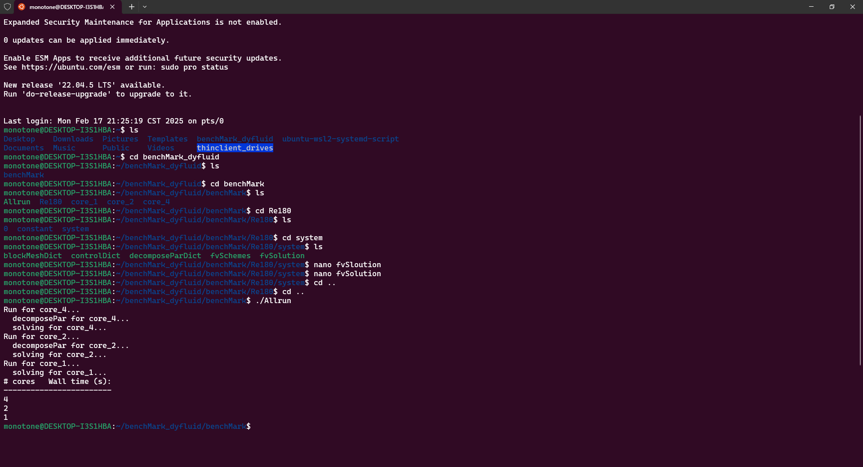The height and width of the screenshot is (467, 863).
Task: Click the ubuntu-wsl2-systemd-script directory name
Action: (340, 139)
